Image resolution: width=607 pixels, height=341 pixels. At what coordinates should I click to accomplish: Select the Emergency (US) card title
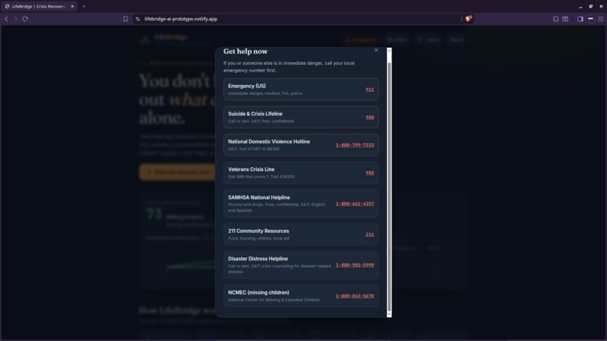[246, 86]
